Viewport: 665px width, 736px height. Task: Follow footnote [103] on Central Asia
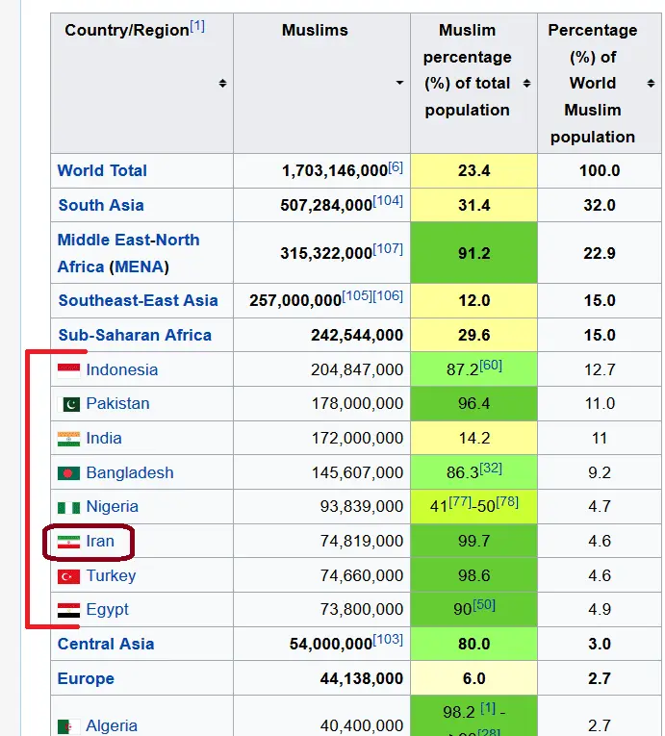coord(388,640)
